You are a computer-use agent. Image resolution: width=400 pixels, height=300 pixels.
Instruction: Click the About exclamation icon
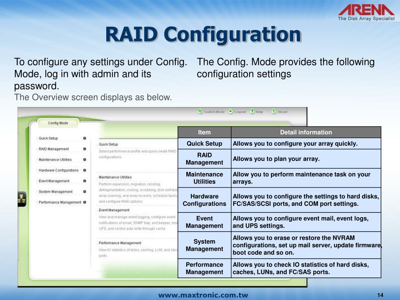pos(274,111)
